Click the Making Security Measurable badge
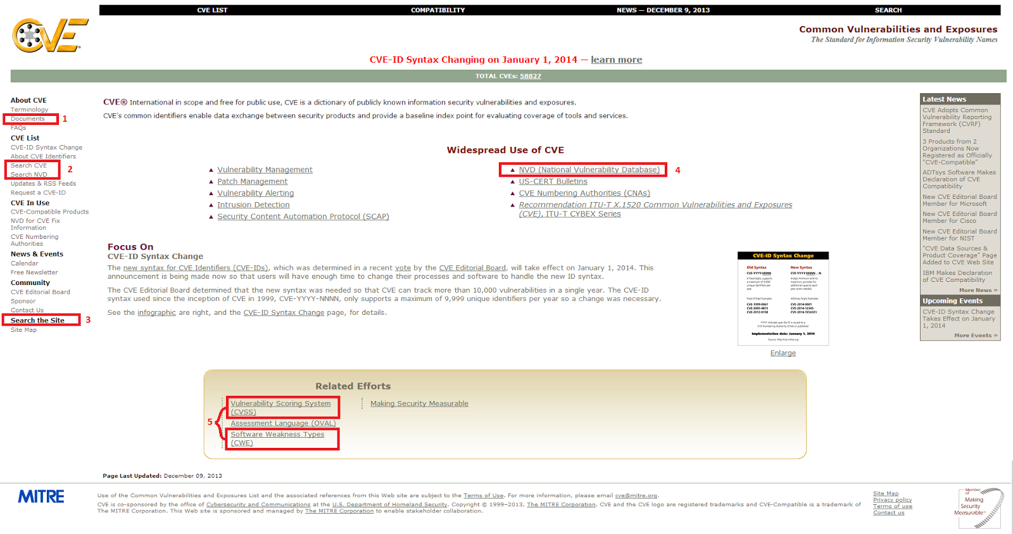Screen dimensions: 1013x534 (979, 507)
